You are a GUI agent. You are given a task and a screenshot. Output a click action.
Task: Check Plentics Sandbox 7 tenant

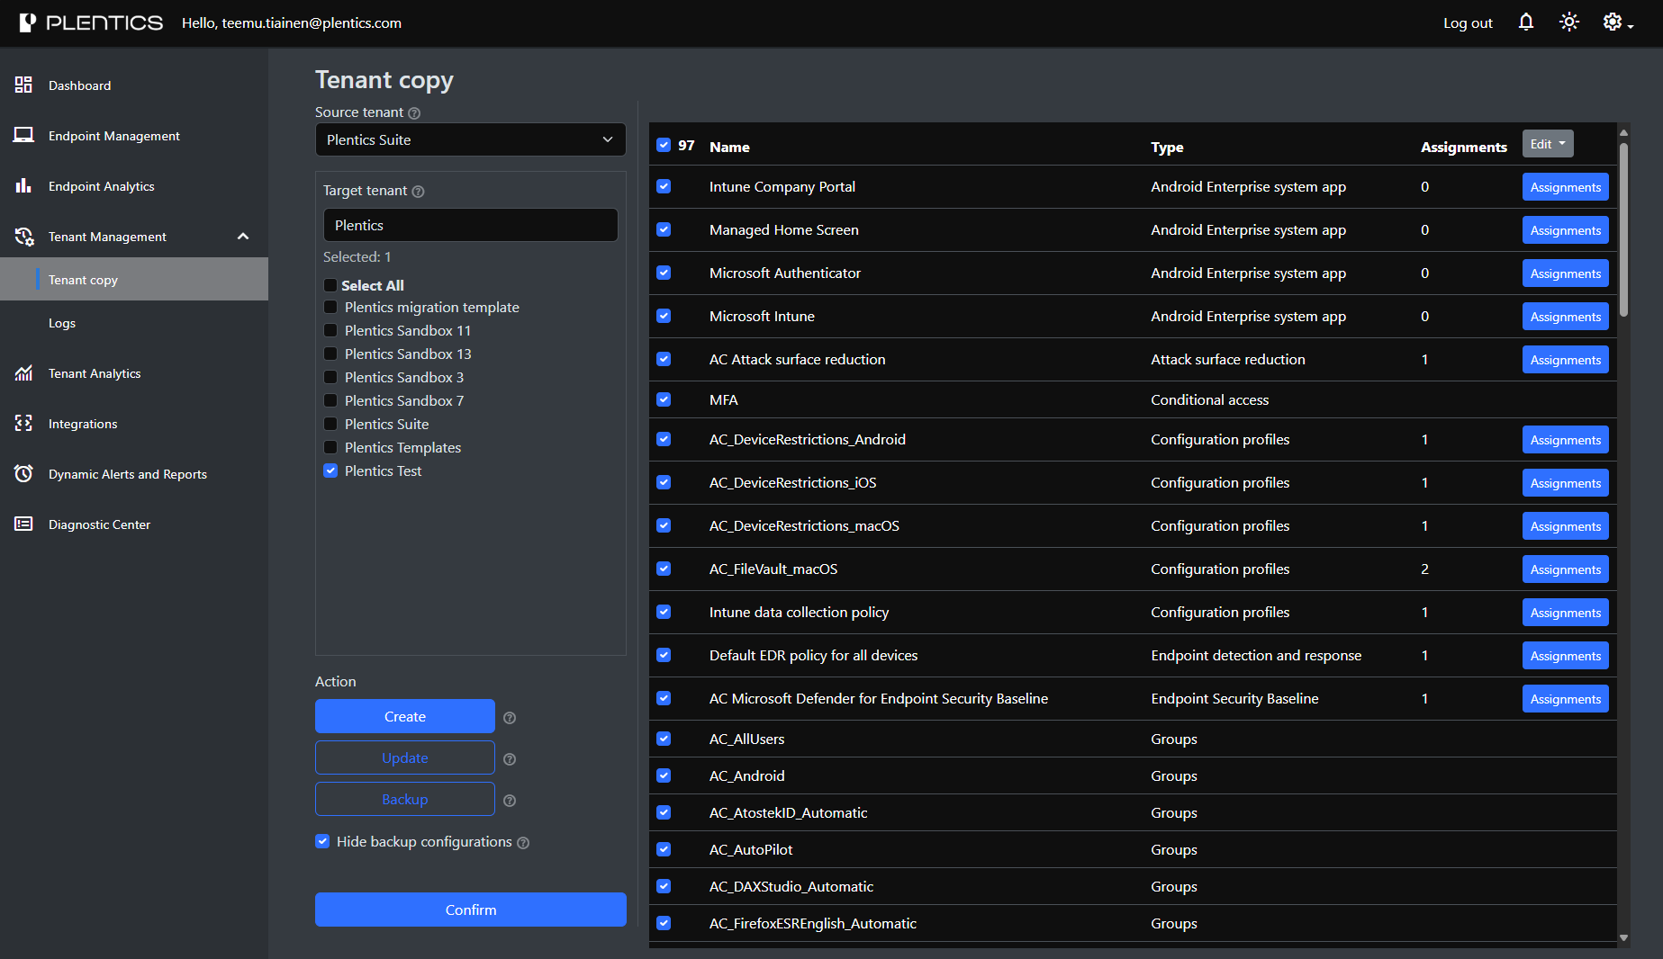(330, 400)
